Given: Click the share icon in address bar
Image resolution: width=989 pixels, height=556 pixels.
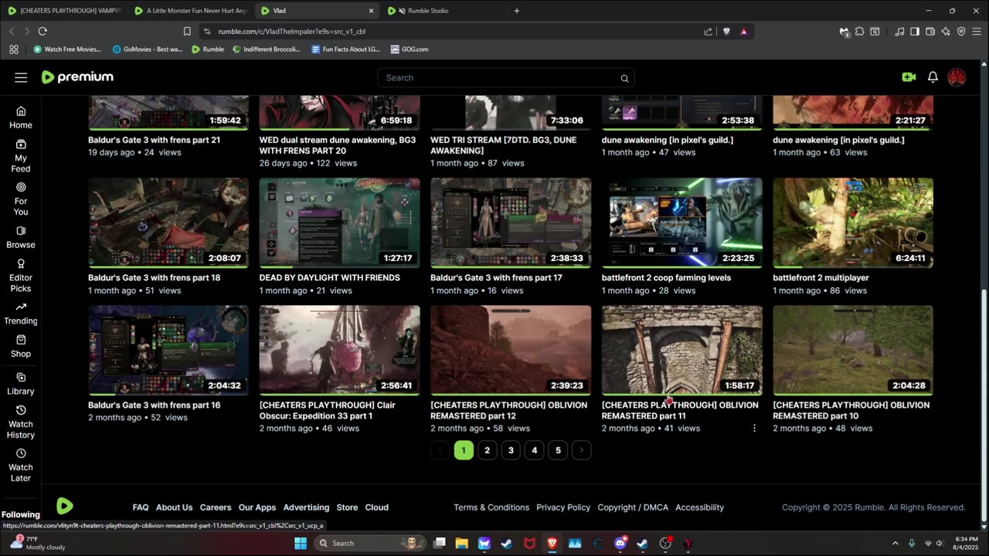Looking at the screenshot, I should pos(708,32).
